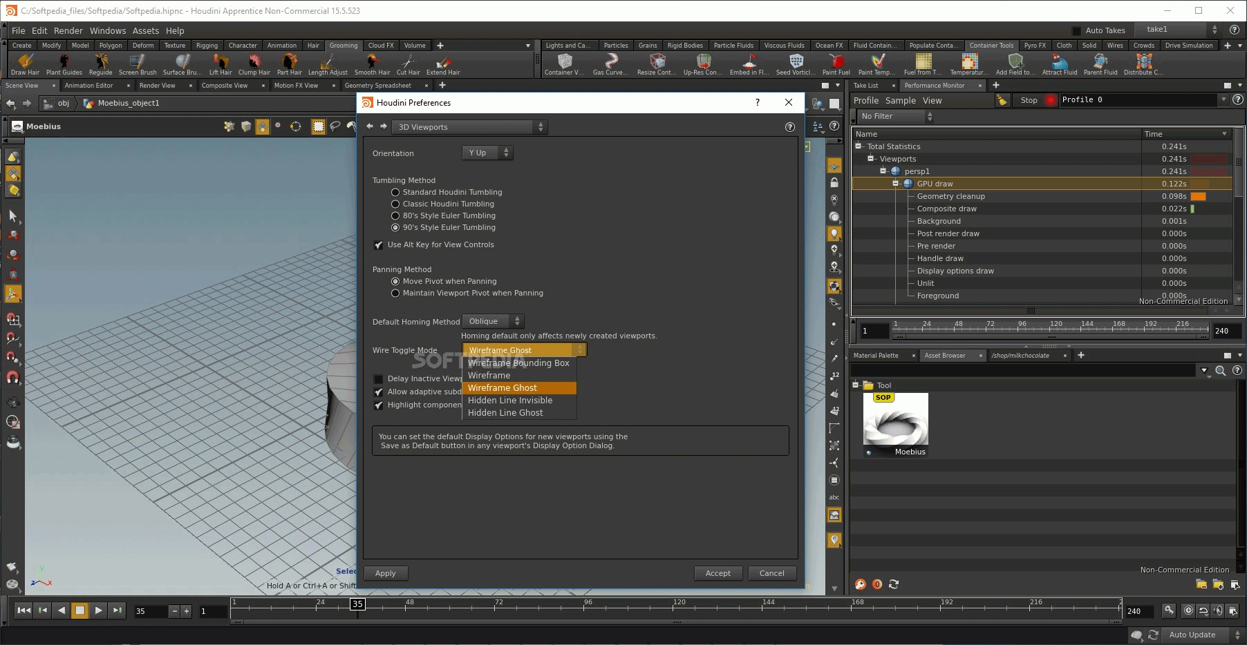Go back in the network path bar

10,103
